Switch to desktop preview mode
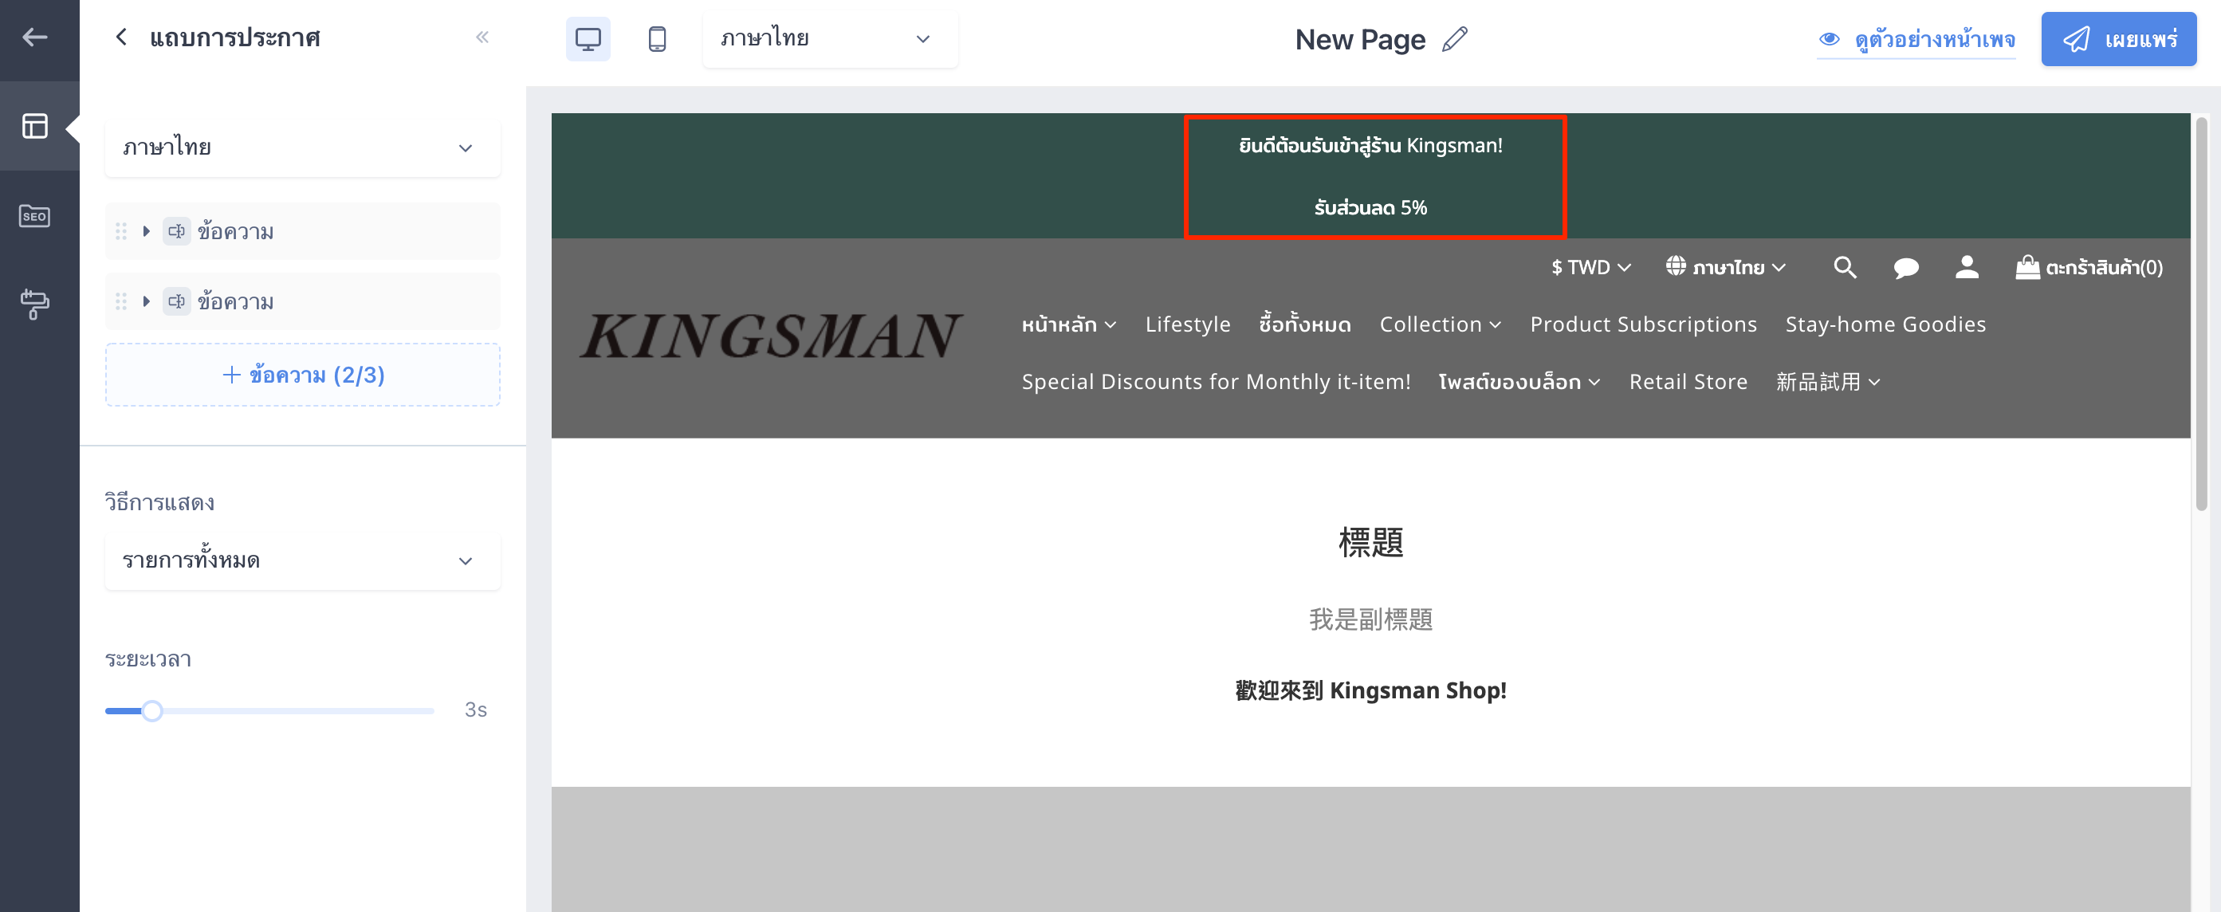The width and height of the screenshot is (2221, 912). pyautogui.click(x=588, y=39)
